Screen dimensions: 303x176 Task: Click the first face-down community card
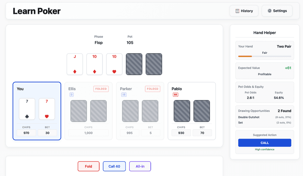pos(134,64)
